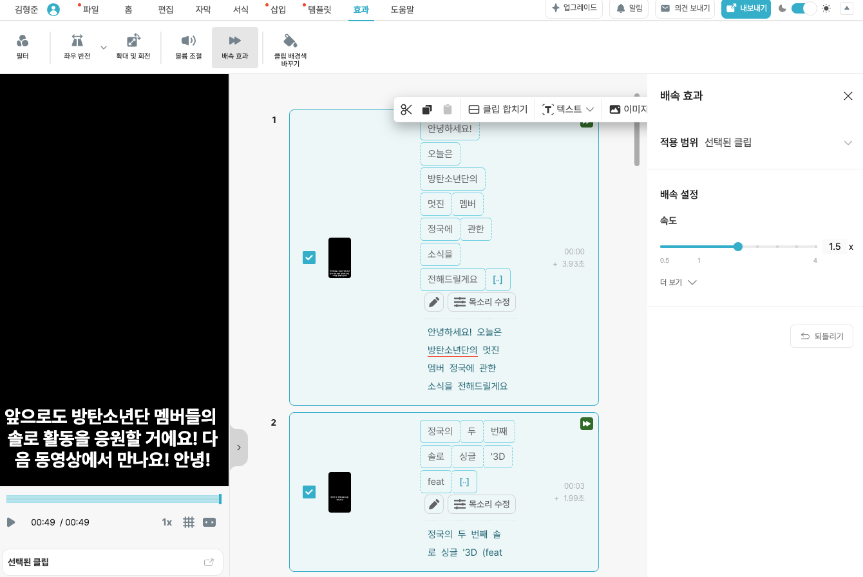Screen dimensions: 863x577
Task: Open the 텍스트 dropdown in floating toolbar
Action: pyautogui.click(x=568, y=109)
